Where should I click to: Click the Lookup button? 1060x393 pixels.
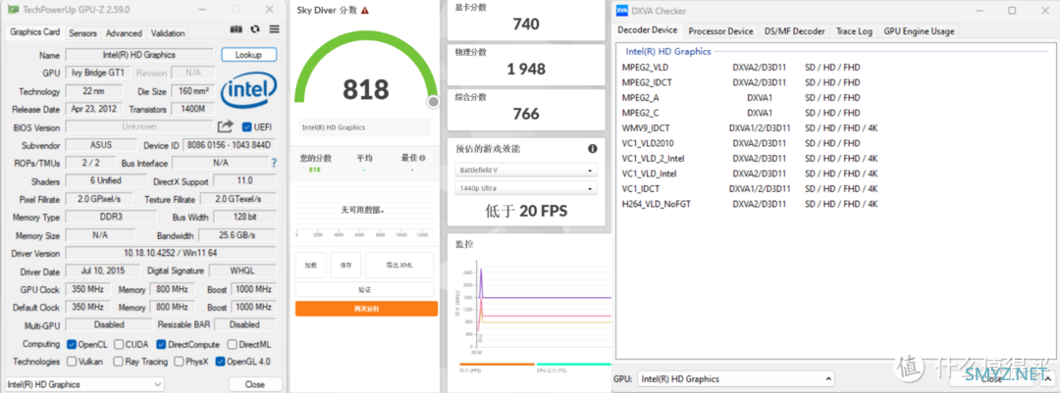click(248, 55)
